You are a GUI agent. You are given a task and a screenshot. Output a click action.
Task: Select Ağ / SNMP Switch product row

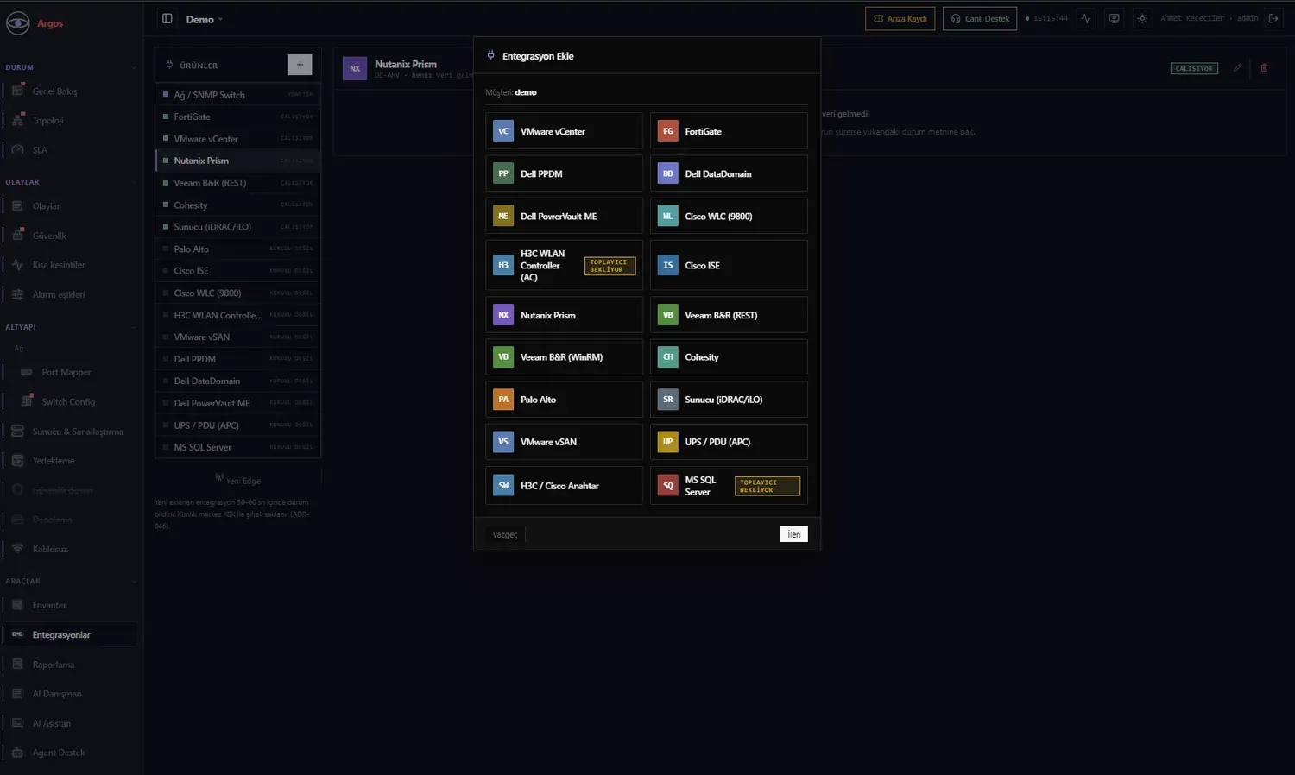pyautogui.click(x=238, y=94)
